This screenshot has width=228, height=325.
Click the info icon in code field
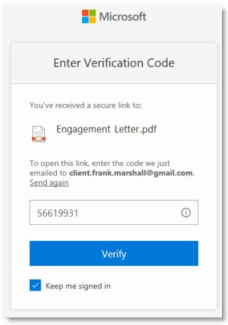(186, 212)
